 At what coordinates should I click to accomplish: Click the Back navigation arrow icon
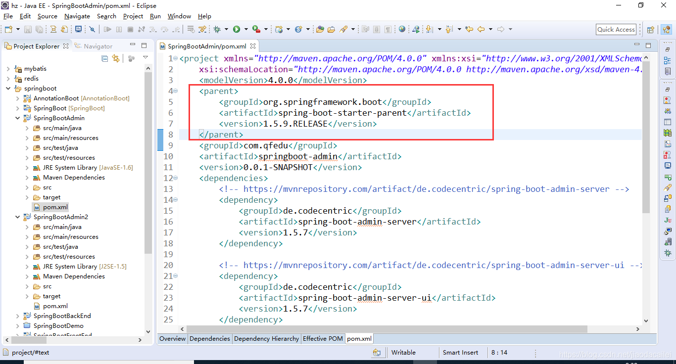pyautogui.click(x=481, y=29)
